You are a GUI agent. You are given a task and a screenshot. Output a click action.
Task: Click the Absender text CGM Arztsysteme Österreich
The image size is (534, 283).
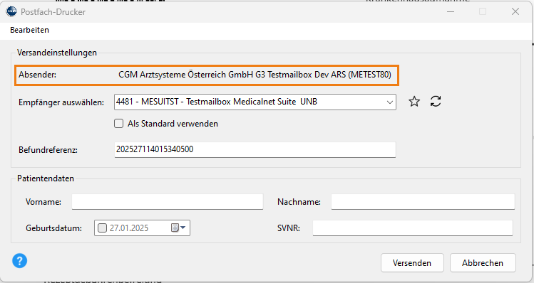[x=255, y=75]
